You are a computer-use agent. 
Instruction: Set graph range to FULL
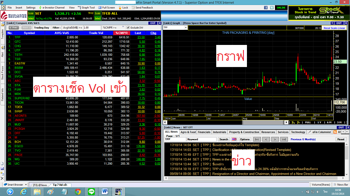308,122
